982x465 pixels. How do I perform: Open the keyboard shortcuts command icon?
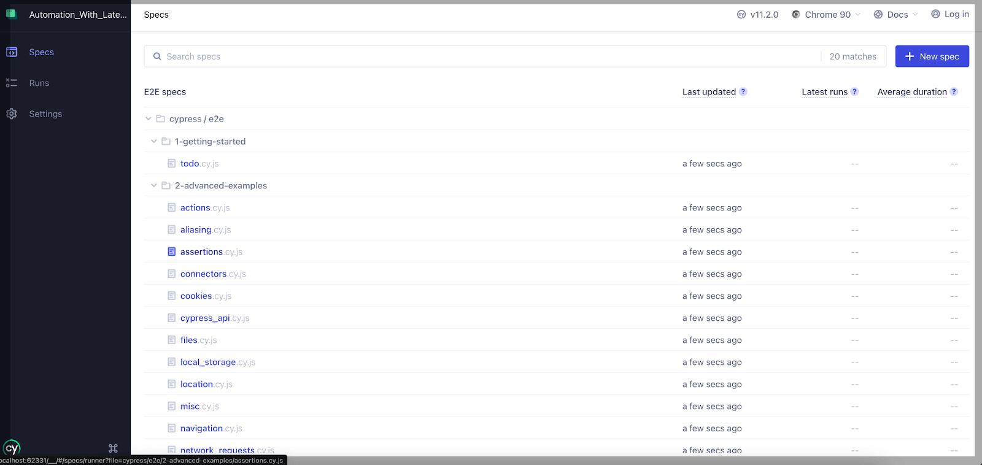coord(113,448)
